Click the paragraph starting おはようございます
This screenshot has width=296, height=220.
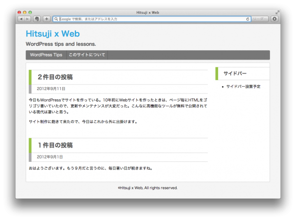point(91,168)
